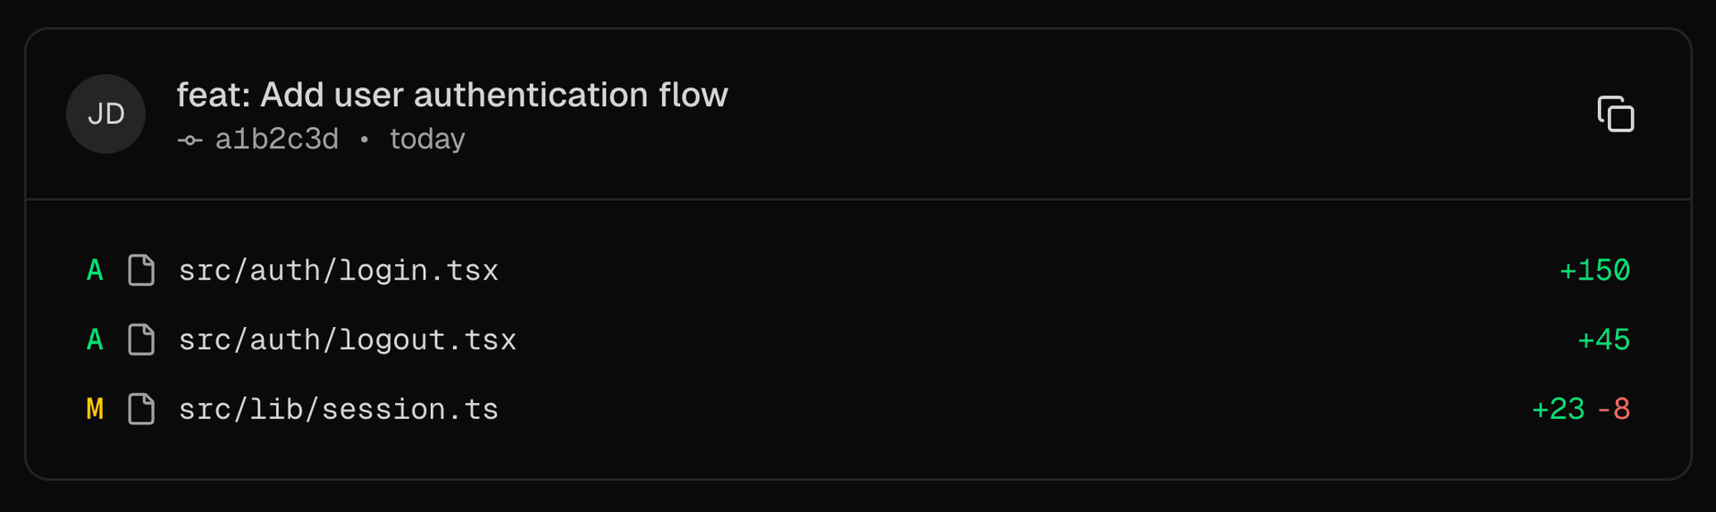Open the src/auth/login.tsx file

click(338, 270)
